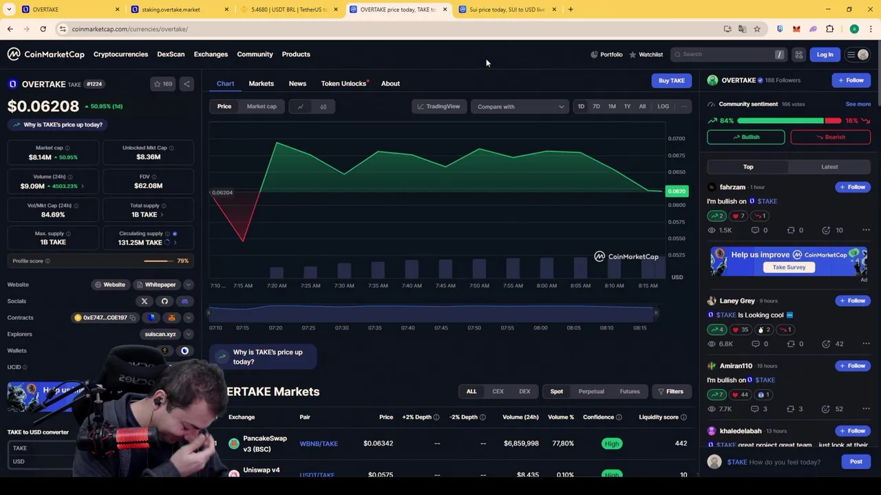Open the GitHub social link
Screen dimensions: 881x495
[x=164, y=301]
